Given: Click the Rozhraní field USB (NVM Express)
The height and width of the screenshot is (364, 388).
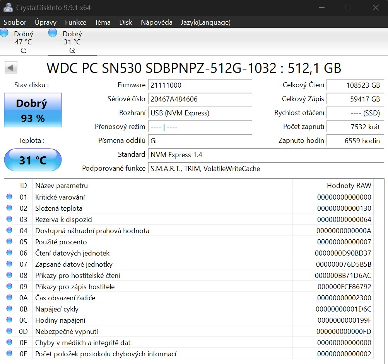Looking at the screenshot, I should tap(200, 113).
